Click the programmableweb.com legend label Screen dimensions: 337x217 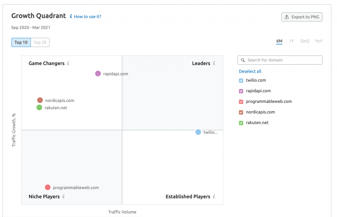[269, 101]
